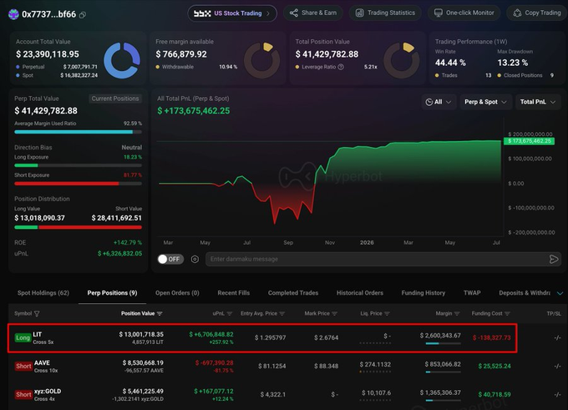Click the Leverage Ratio help icon

point(341,67)
